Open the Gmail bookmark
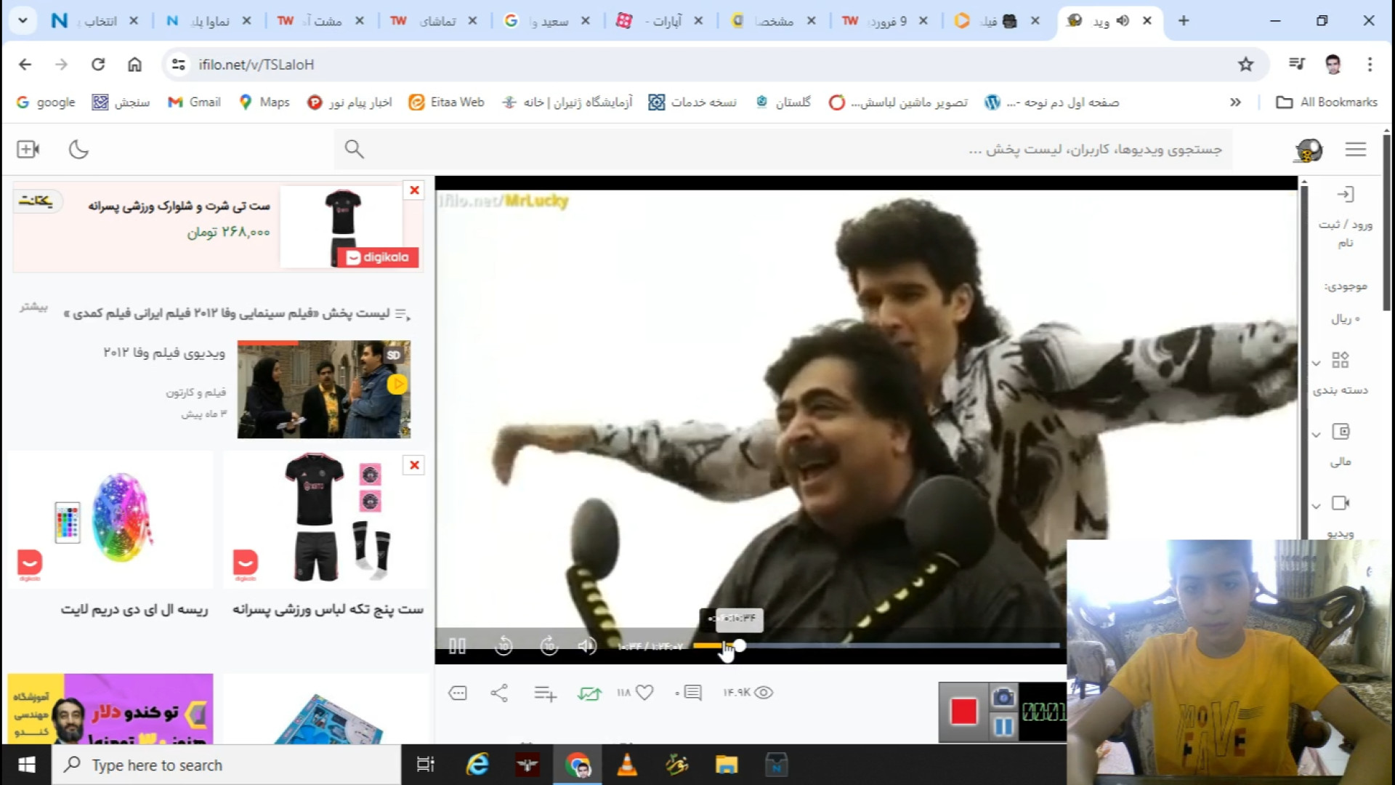Image resolution: width=1395 pixels, height=785 pixels. pyautogui.click(x=194, y=102)
